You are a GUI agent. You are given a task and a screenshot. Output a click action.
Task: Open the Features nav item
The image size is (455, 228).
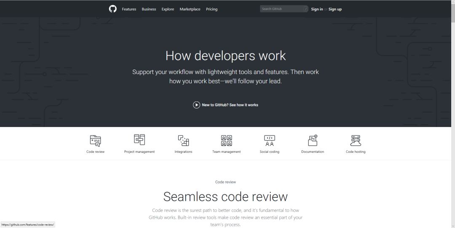(x=129, y=9)
